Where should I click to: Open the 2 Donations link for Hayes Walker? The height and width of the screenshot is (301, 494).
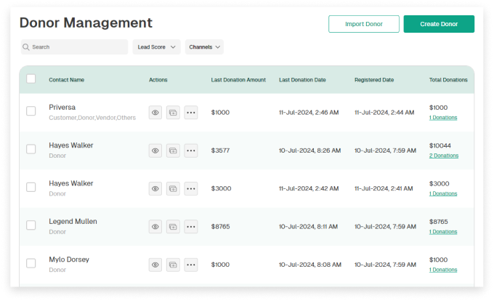(x=444, y=156)
